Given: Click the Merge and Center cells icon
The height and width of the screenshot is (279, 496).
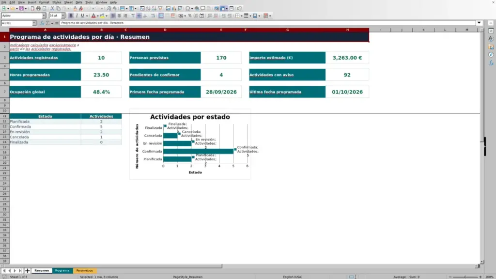Looking at the screenshot, I should 161,16.
